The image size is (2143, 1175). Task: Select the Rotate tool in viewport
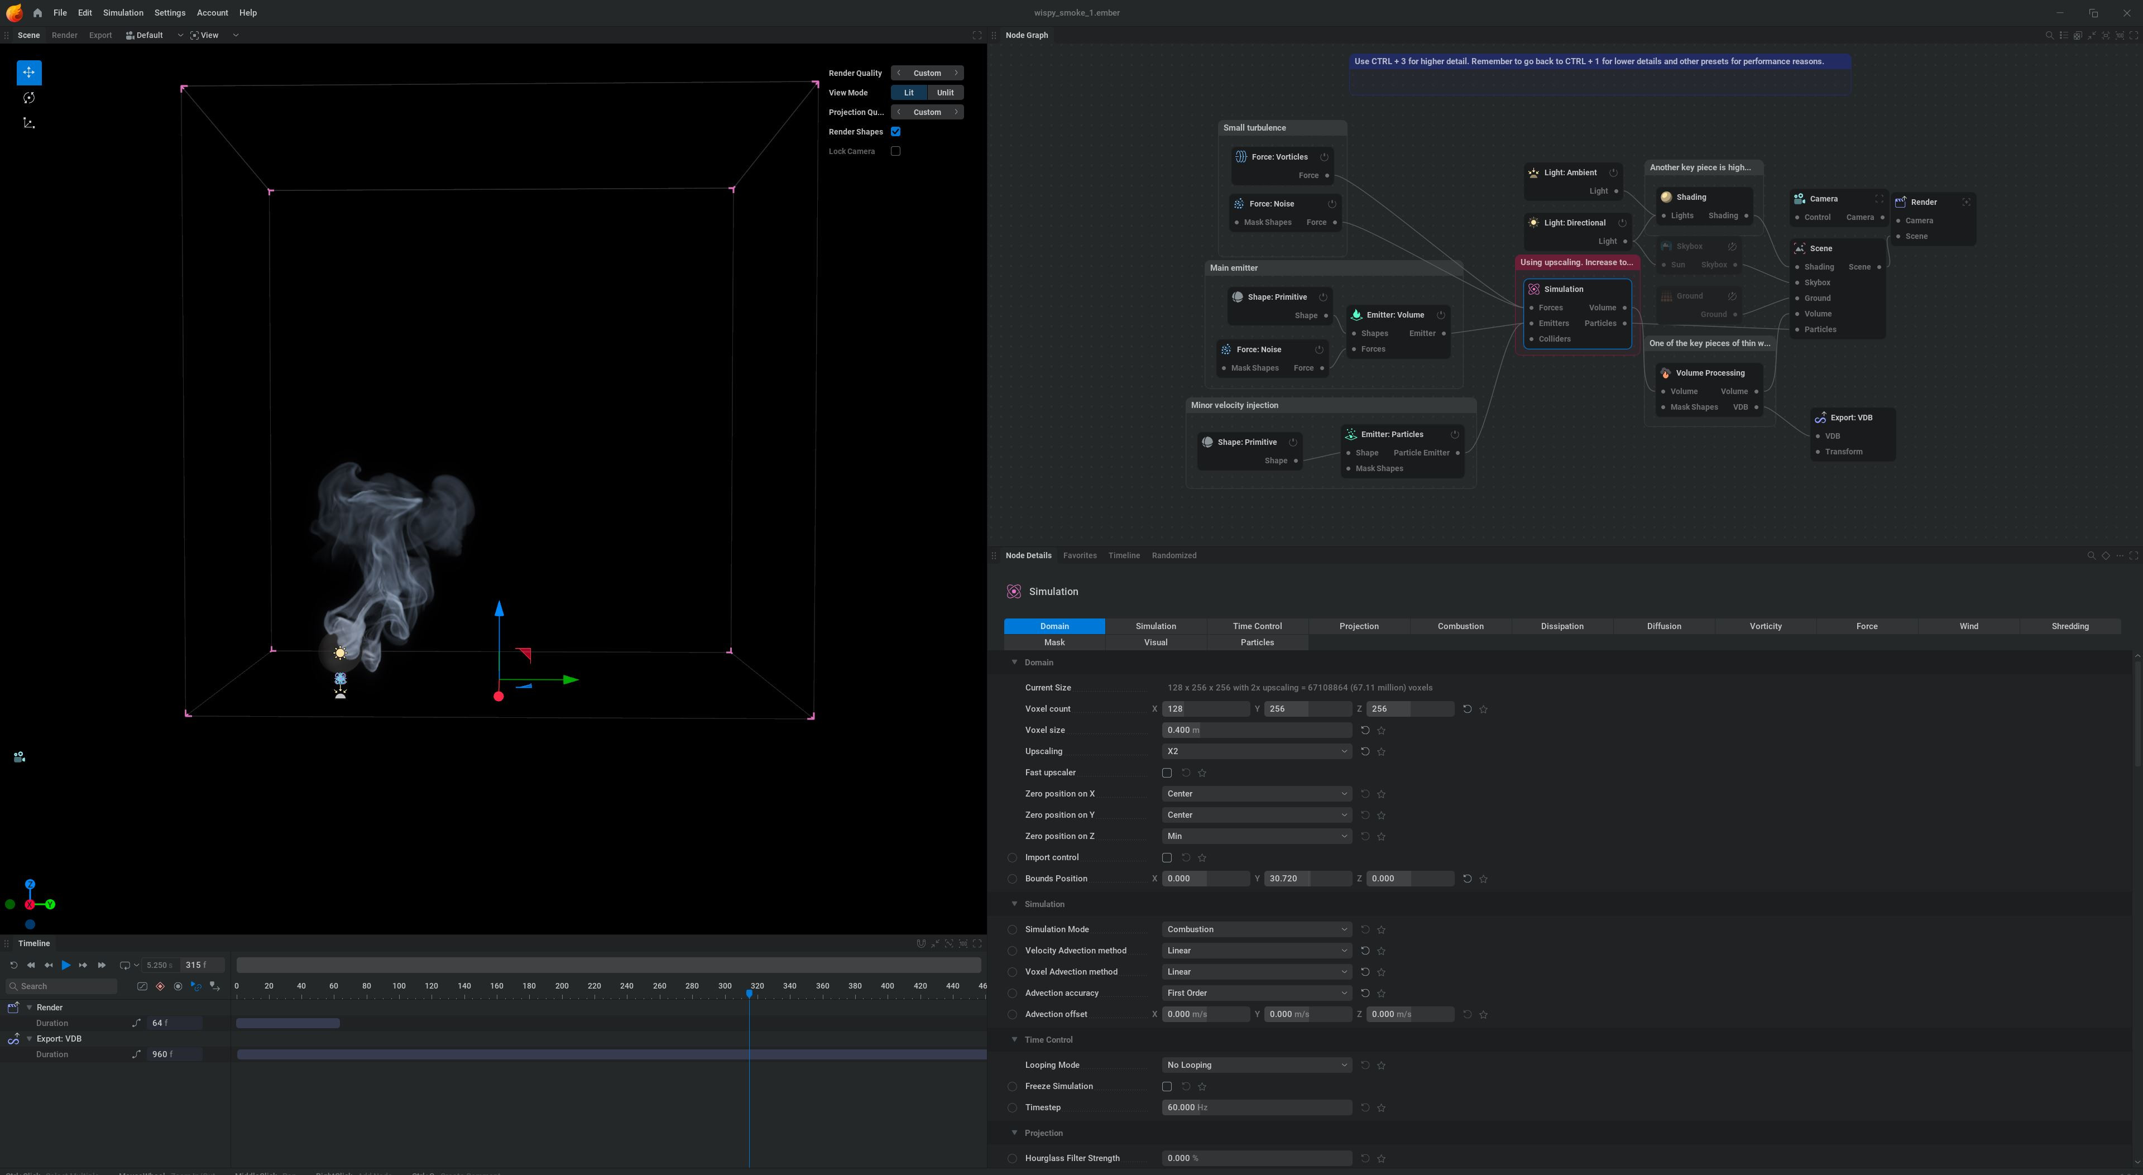[29, 98]
